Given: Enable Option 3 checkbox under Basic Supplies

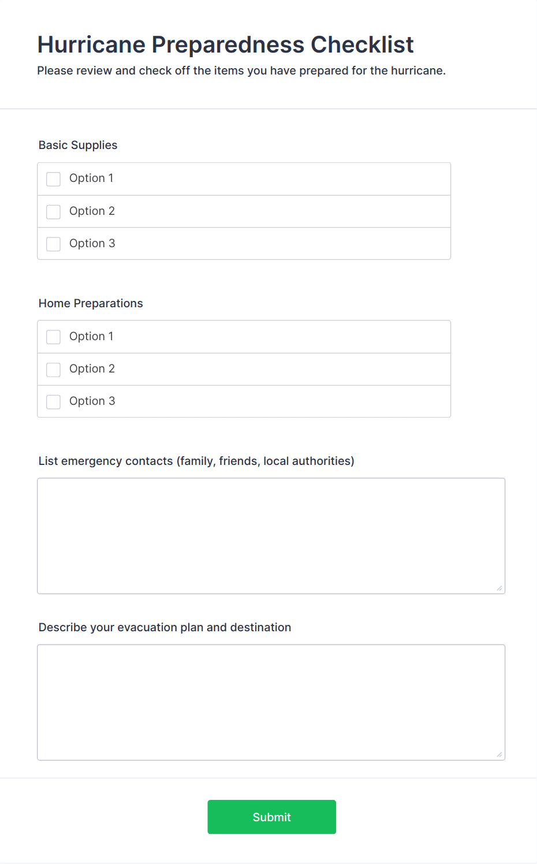Looking at the screenshot, I should [54, 244].
